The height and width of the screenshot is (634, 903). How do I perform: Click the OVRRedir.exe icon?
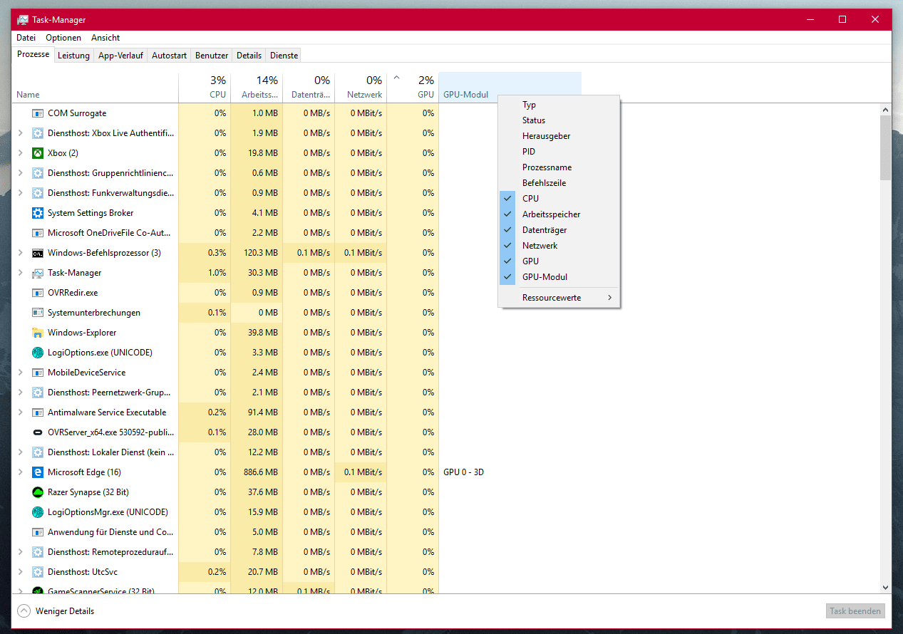coord(38,293)
